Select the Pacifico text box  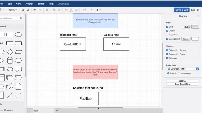click(x=86, y=98)
